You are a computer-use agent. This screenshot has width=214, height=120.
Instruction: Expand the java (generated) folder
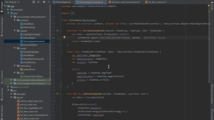point(8,87)
